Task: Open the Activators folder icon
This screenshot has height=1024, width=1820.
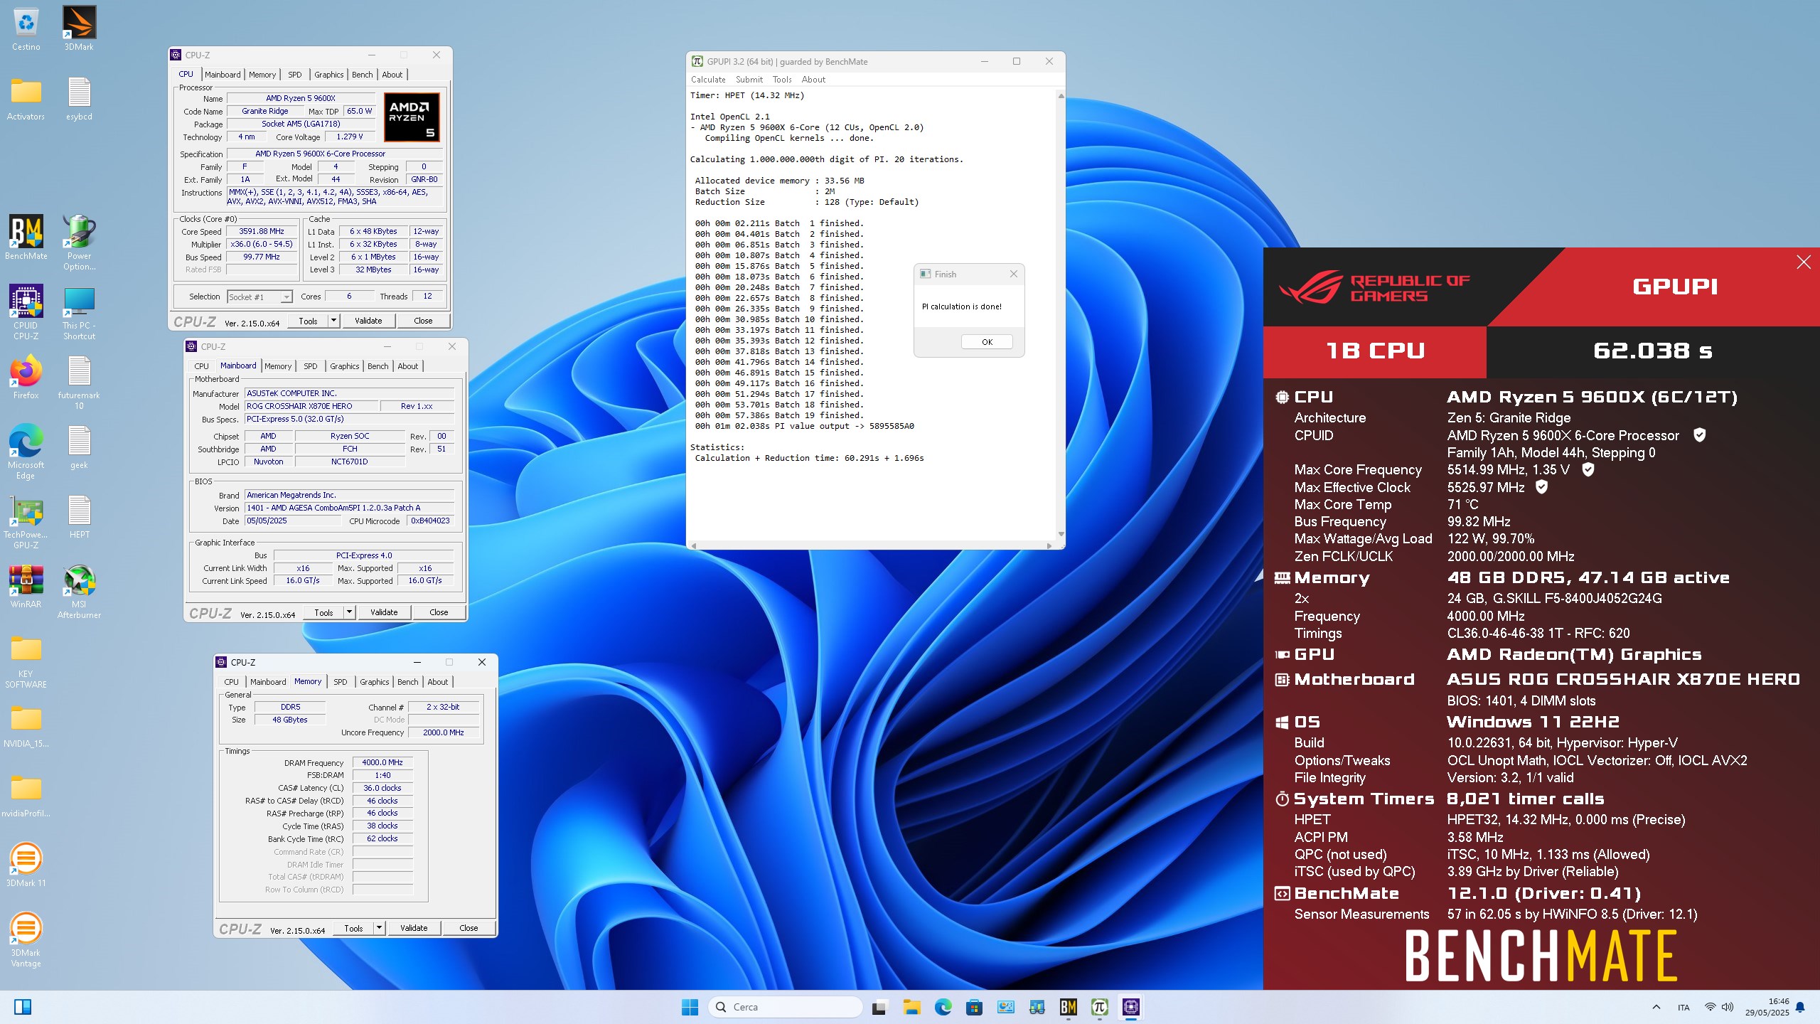Action: (26, 98)
